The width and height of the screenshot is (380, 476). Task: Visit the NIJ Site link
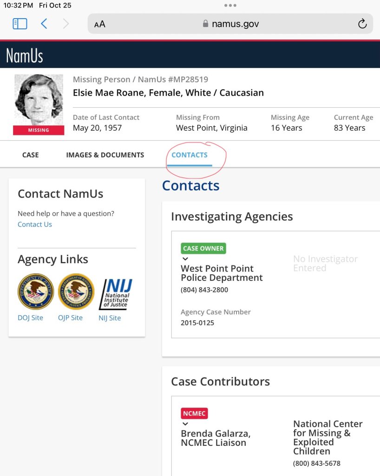click(x=110, y=318)
